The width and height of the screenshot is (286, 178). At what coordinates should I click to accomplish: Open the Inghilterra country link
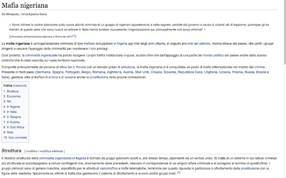tap(114, 72)
